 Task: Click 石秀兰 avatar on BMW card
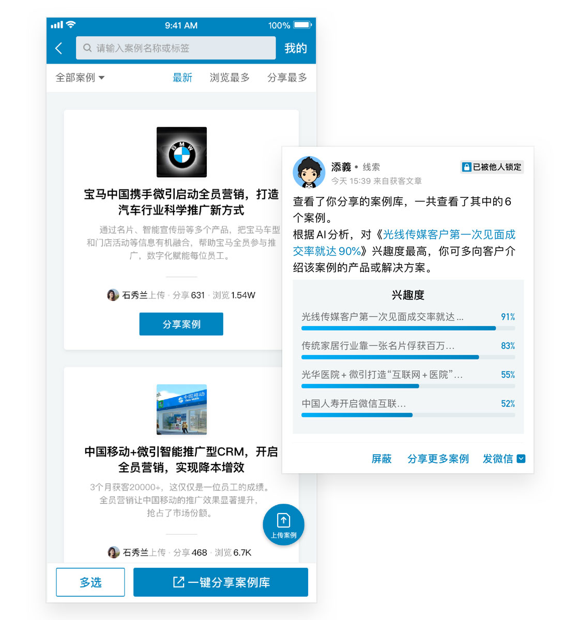pyautogui.click(x=113, y=295)
